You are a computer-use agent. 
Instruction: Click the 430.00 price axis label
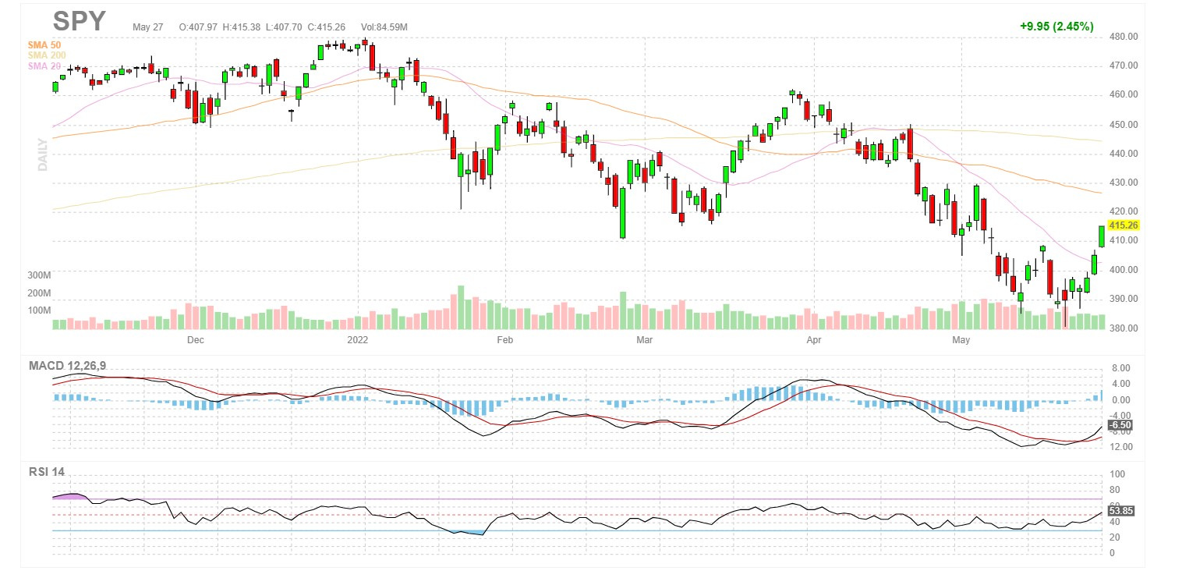pyautogui.click(x=1124, y=183)
